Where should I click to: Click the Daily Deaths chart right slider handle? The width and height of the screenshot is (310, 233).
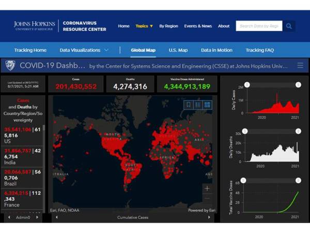click(x=298, y=131)
